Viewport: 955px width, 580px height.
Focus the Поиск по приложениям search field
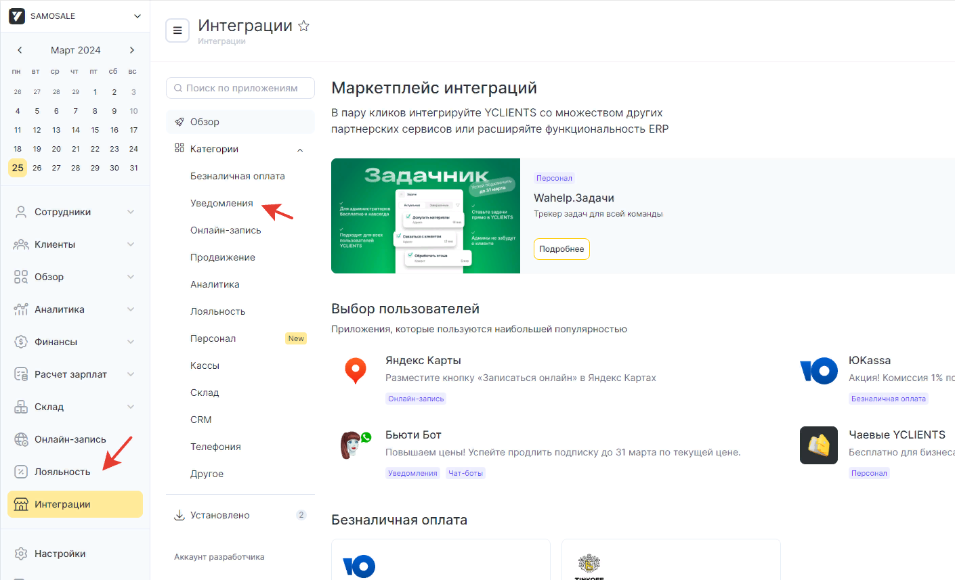(240, 88)
